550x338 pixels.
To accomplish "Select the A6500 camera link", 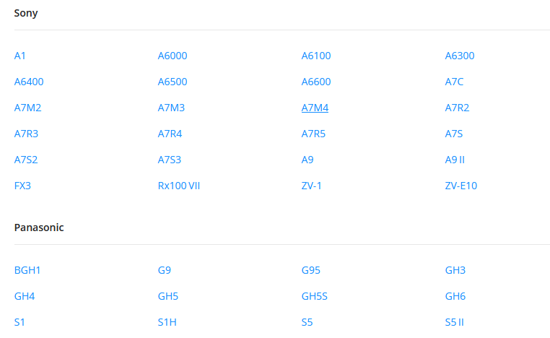I will (173, 82).
